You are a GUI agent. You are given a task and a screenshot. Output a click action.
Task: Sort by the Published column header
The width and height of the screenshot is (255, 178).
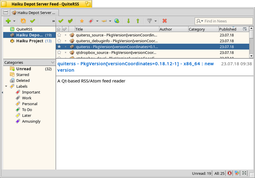pos(230,29)
